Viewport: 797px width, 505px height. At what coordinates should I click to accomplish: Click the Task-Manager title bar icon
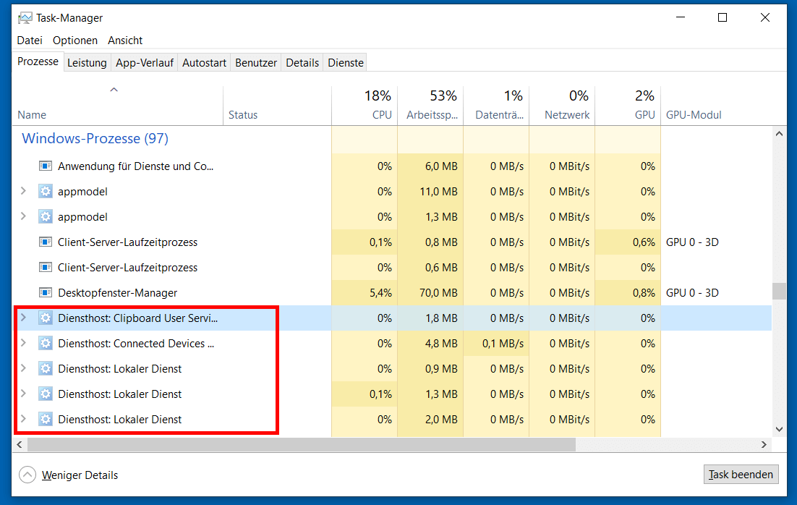[25, 18]
